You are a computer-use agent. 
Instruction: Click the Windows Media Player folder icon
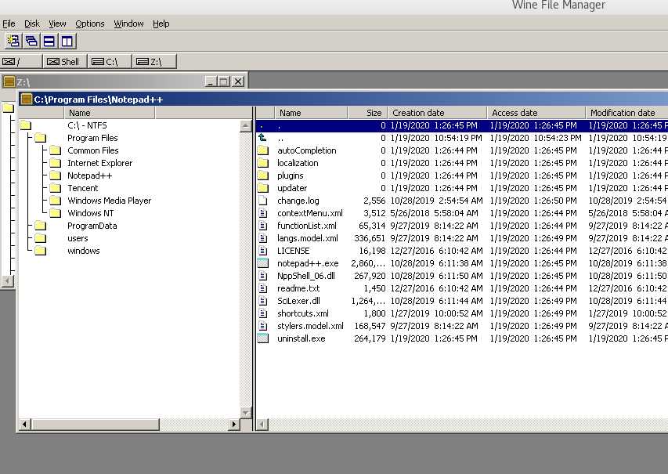(55, 201)
